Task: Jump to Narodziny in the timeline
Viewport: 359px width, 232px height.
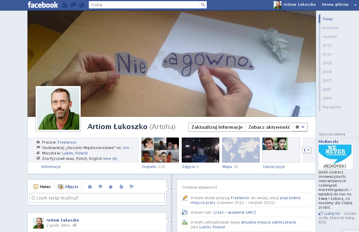Action: pos(332,107)
